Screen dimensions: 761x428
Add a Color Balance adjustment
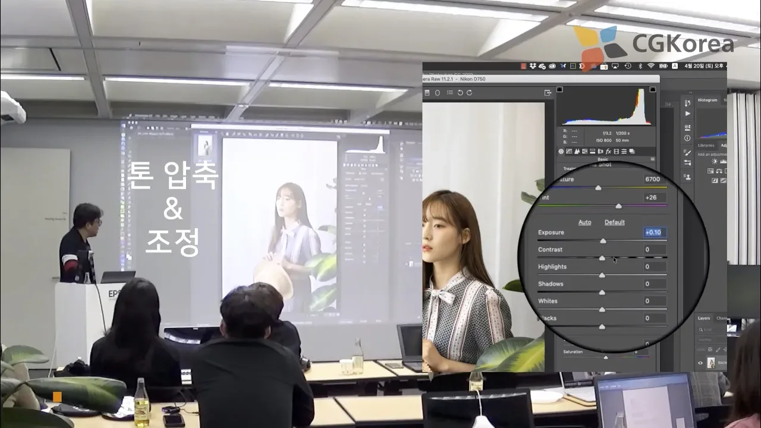tap(719, 171)
